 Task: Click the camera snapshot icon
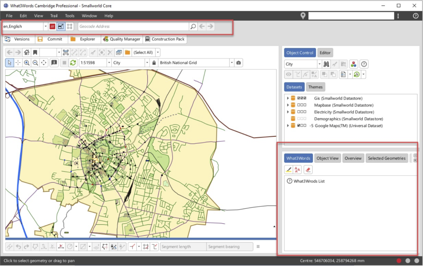[238, 63]
